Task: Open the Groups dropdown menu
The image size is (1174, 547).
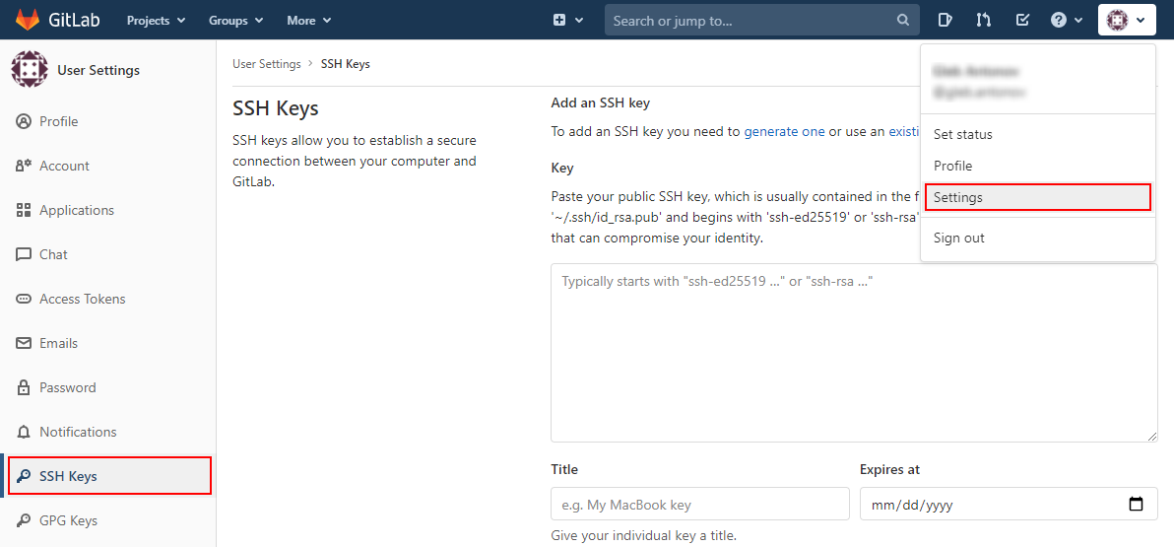Action: [x=235, y=21]
